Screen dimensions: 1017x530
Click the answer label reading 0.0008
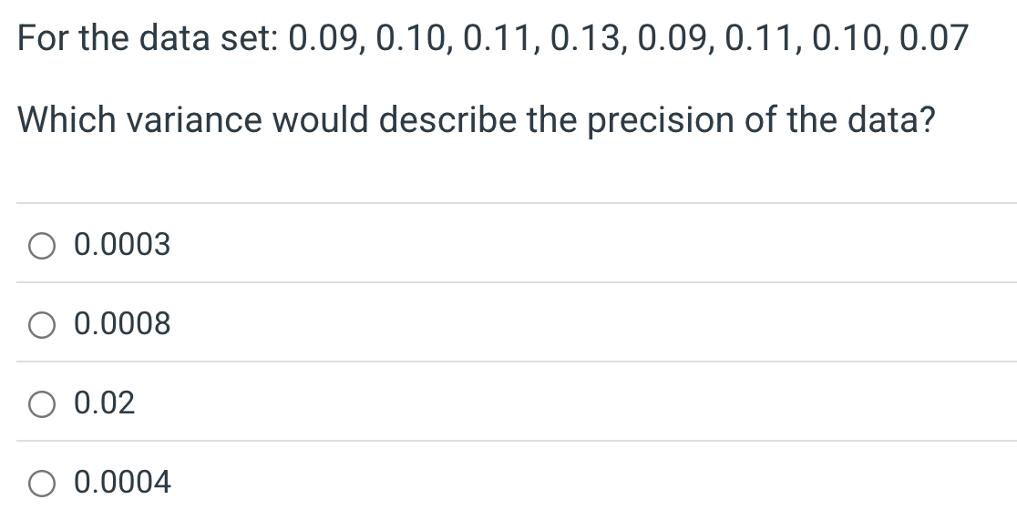pos(121,323)
